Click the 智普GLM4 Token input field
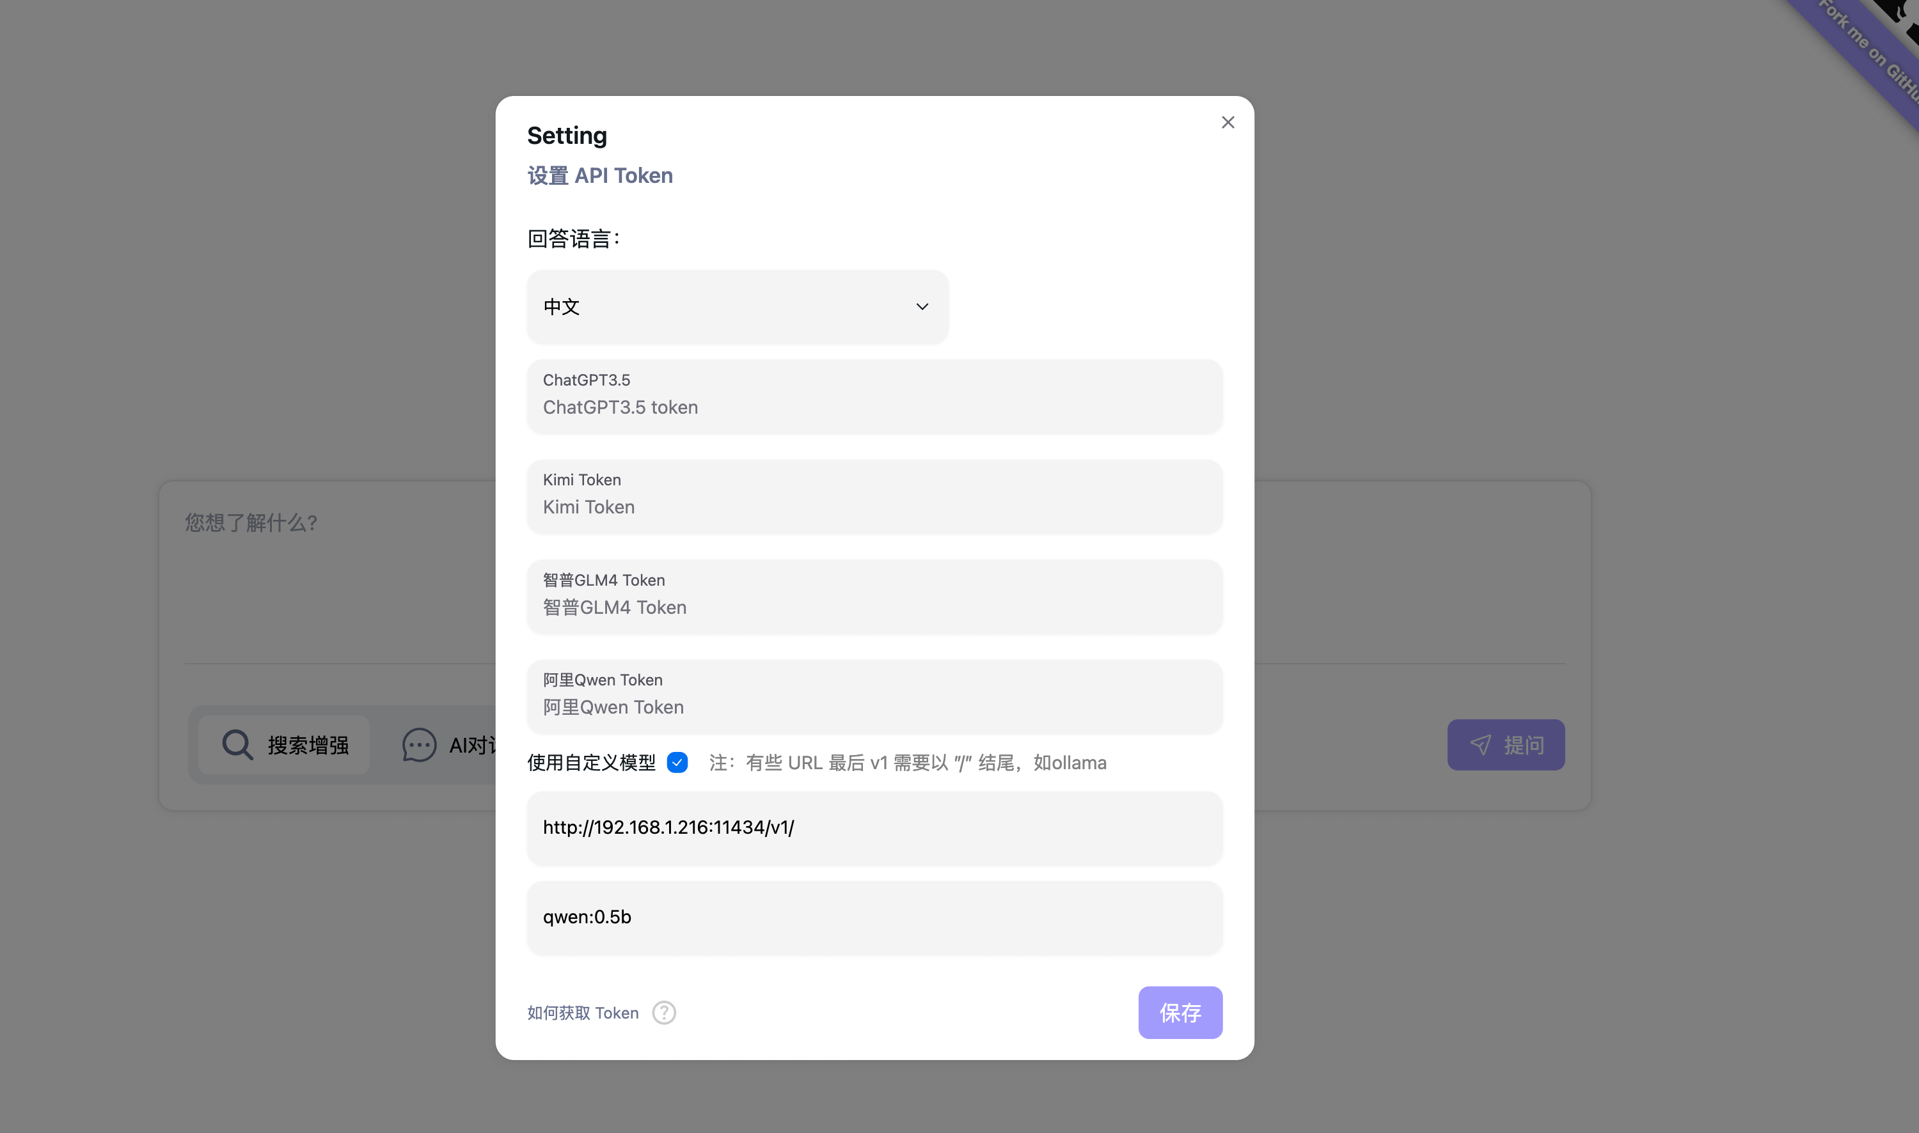 (874, 607)
